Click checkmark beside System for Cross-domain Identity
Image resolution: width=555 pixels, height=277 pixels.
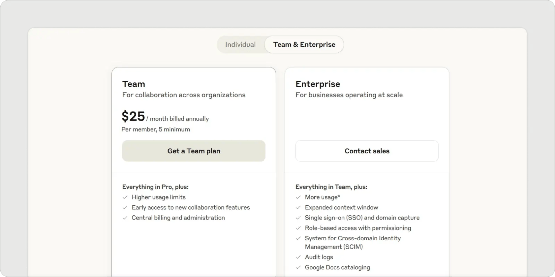click(x=298, y=239)
